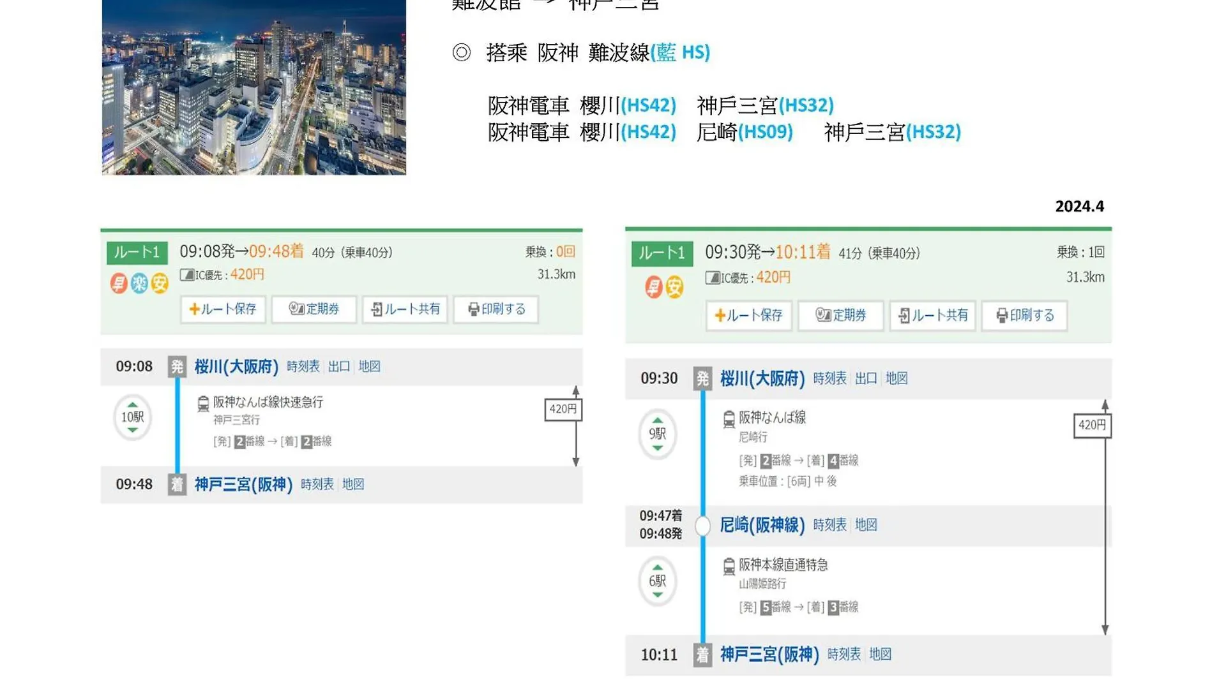
Task: Open 時刻表 link beside 尼崎
Action: (829, 525)
